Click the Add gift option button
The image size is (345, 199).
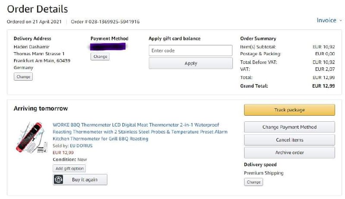coord(69,168)
